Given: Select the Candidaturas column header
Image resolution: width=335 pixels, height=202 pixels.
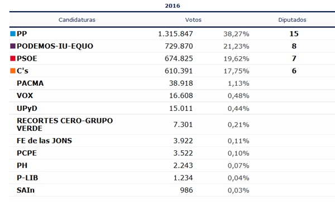Looking at the screenshot, I should pos(77,20).
